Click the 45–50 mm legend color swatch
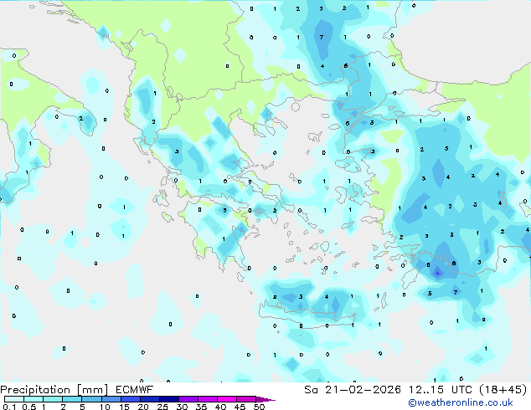The height and width of the screenshot is (410, 531). pyautogui.click(x=246, y=399)
